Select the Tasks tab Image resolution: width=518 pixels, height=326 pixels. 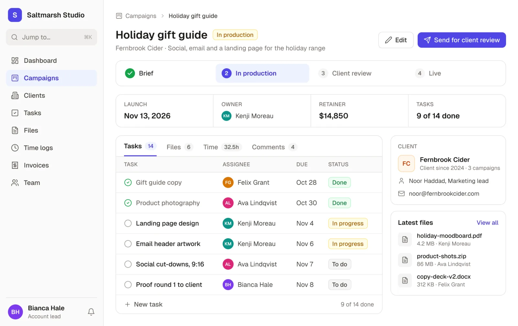click(140, 146)
